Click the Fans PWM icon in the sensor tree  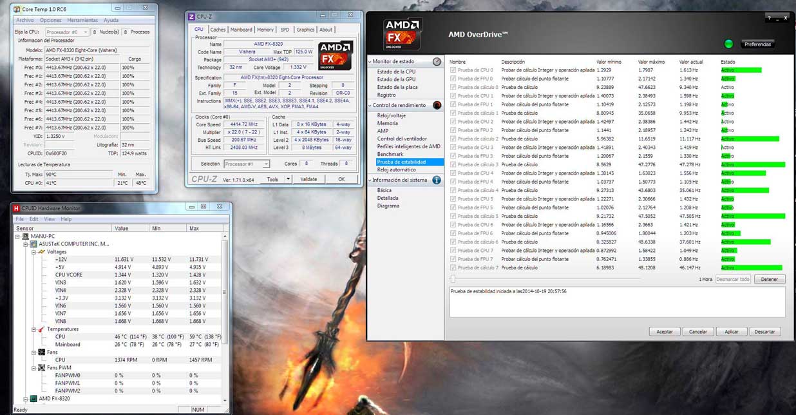41,368
